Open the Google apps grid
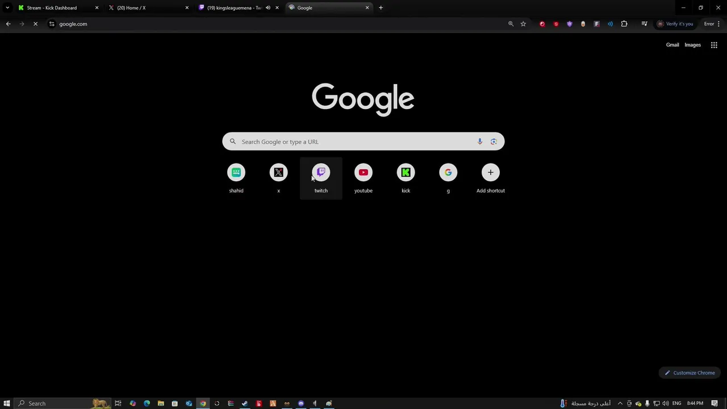 [x=714, y=45]
